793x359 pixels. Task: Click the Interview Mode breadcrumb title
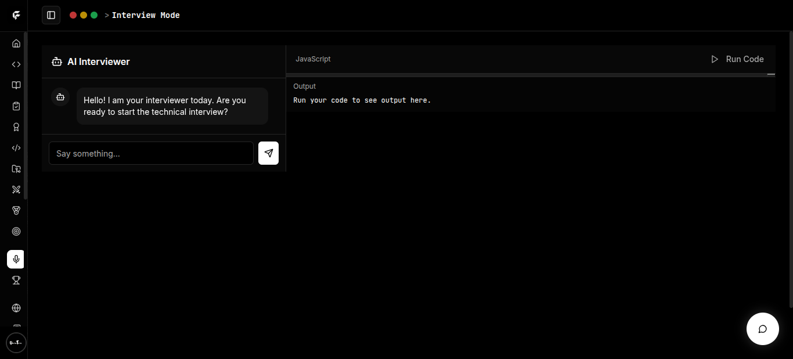coord(146,15)
